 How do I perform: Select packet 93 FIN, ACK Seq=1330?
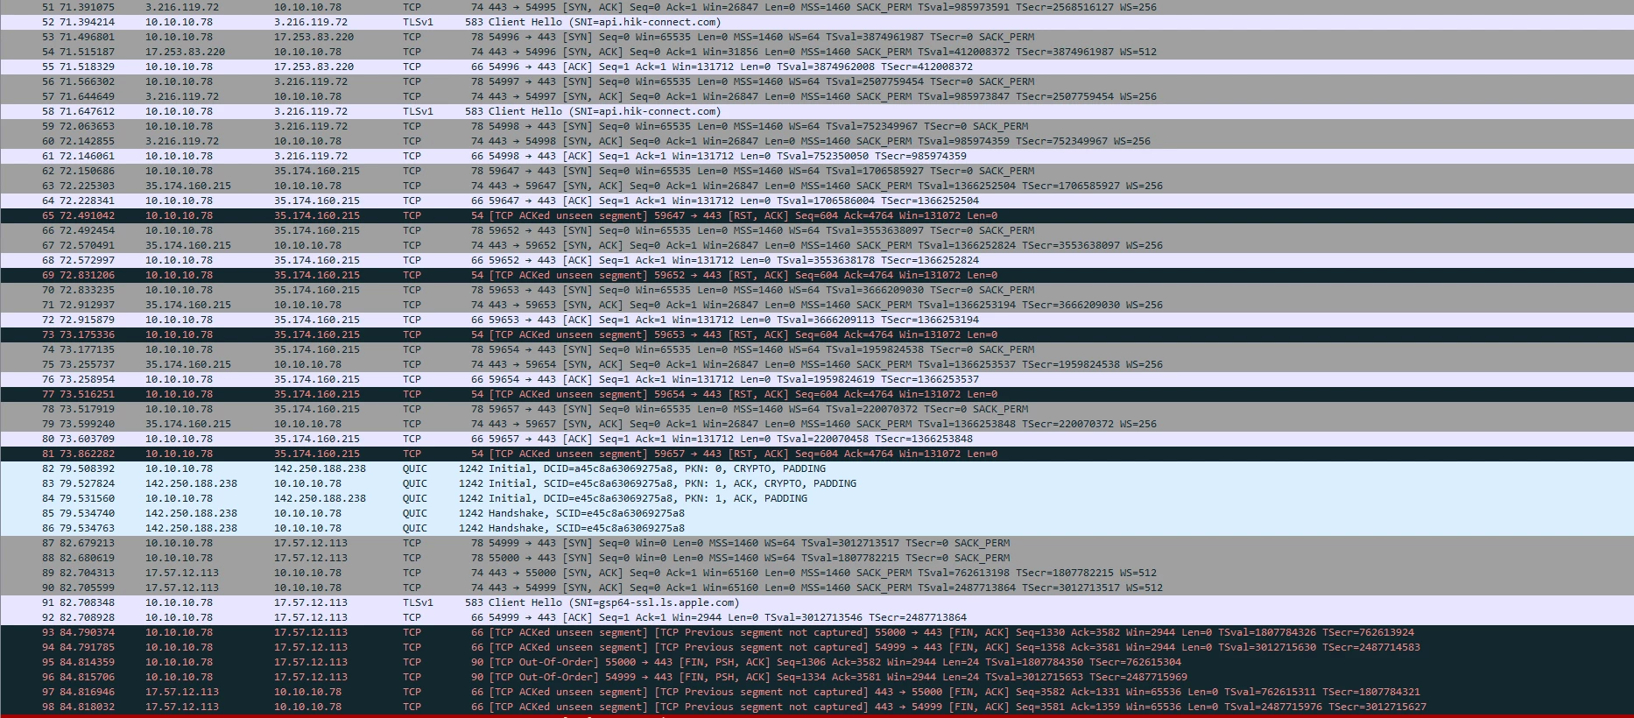coord(817,632)
